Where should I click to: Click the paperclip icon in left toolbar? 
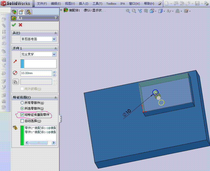[4, 25]
